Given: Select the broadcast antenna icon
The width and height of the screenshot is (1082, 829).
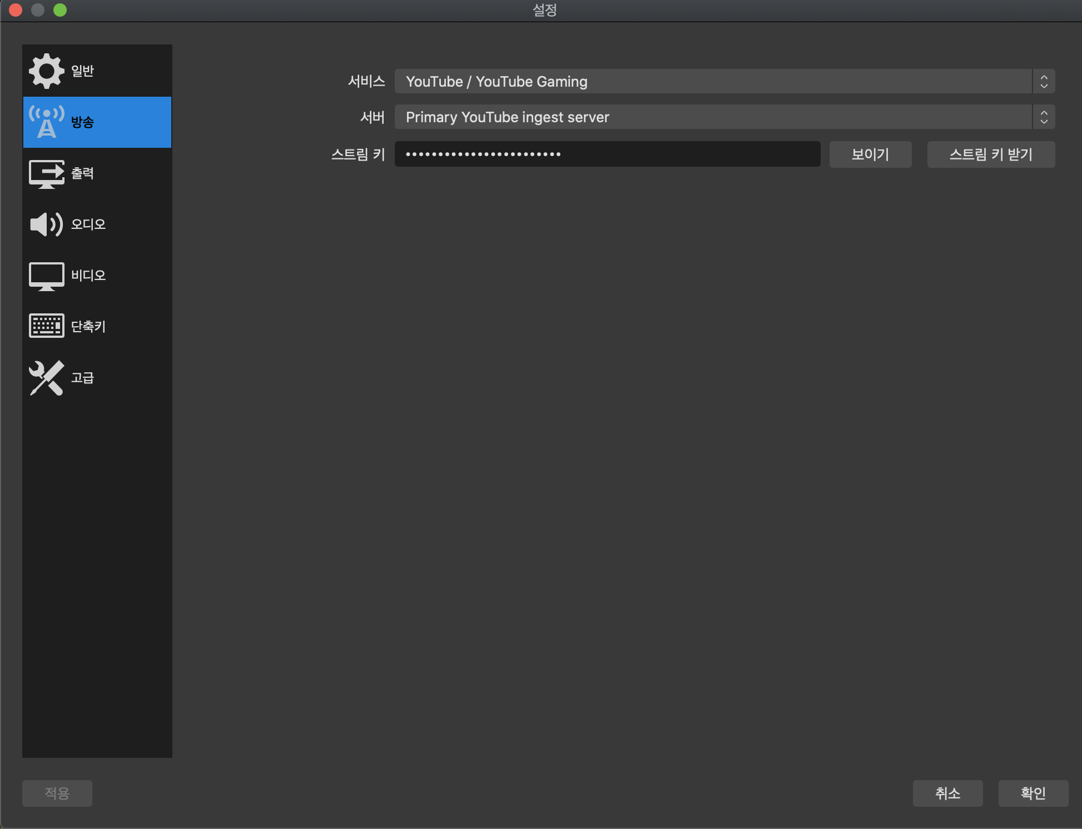Looking at the screenshot, I should click(47, 122).
